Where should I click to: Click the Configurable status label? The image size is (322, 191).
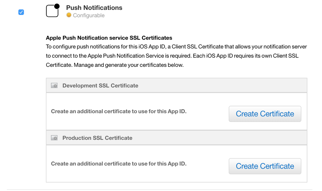pos(89,15)
